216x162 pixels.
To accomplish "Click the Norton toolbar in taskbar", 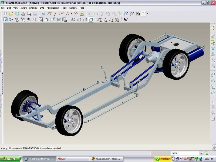I will (163, 159).
